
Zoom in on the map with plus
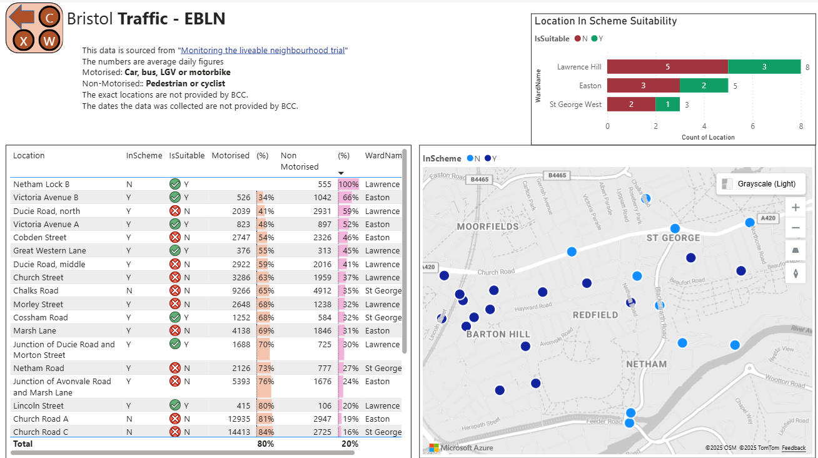coord(795,208)
